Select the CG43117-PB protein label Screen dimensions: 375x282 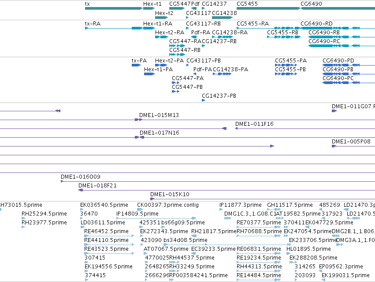[x=204, y=61]
